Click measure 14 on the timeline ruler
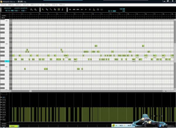Screen dimensions: 176x128 coord(128,14)
